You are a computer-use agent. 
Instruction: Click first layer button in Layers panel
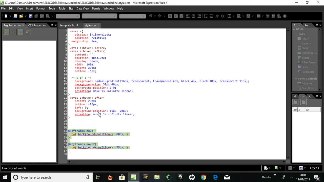pos(295,102)
